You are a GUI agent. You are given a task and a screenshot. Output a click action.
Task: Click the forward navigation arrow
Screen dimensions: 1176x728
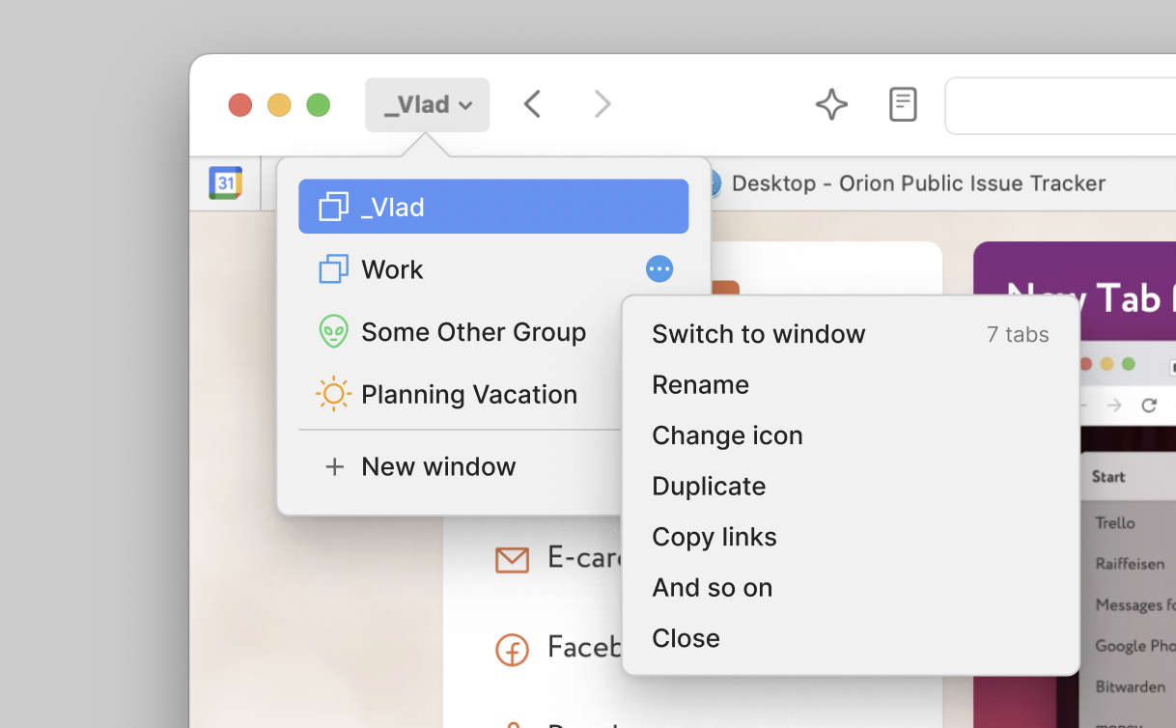tap(602, 104)
